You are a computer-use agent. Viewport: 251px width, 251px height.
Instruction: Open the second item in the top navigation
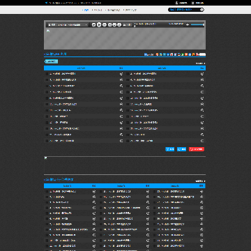pos(97,10)
